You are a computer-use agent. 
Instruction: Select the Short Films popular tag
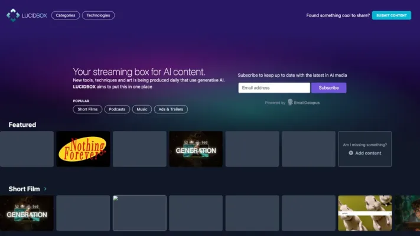pos(87,109)
